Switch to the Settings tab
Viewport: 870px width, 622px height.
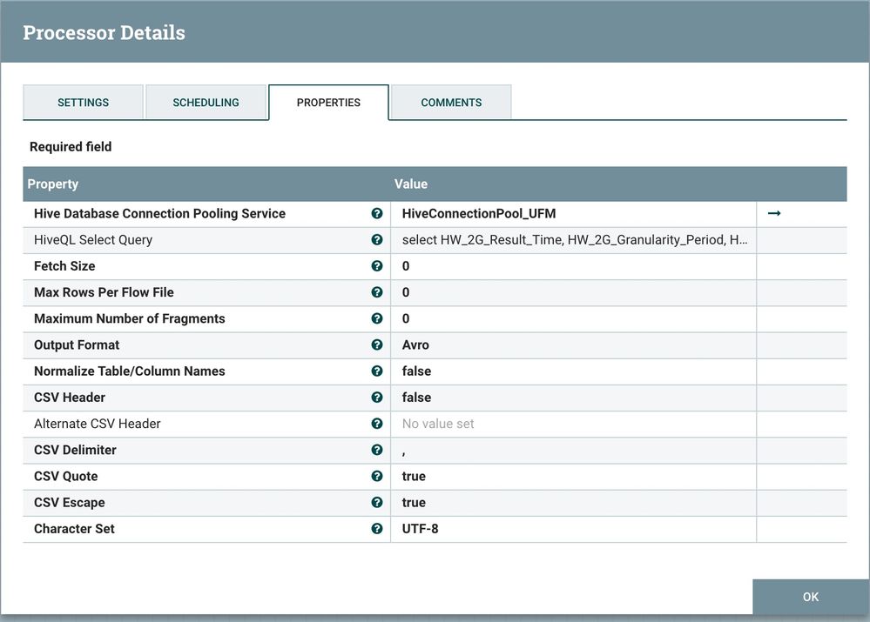[83, 103]
